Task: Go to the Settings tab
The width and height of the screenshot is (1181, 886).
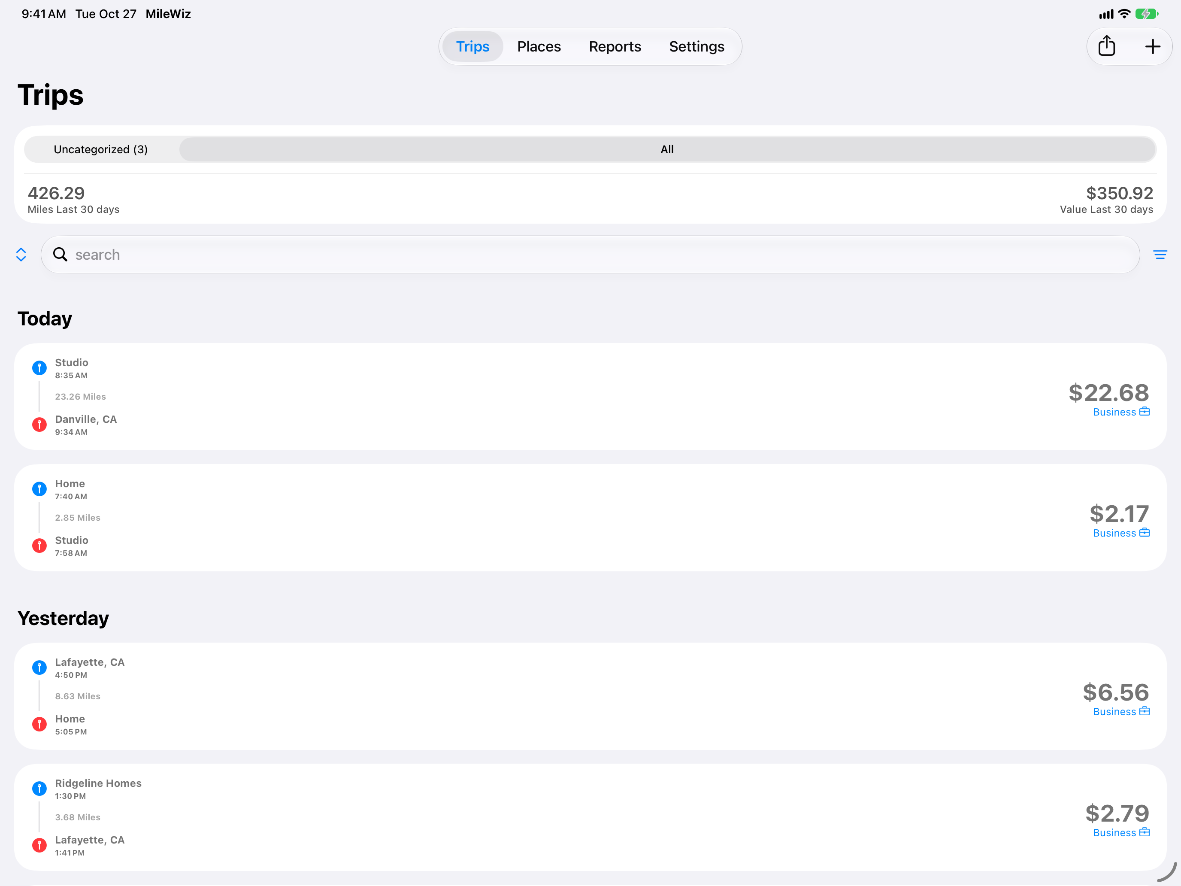Action: pyautogui.click(x=696, y=46)
